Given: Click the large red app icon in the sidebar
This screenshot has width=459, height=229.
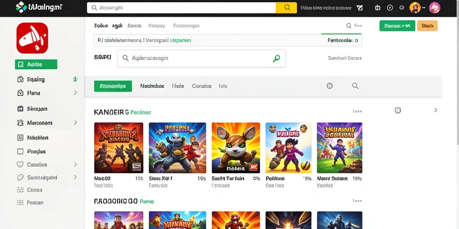Looking at the screenshot, I should [x=32, y=38].
